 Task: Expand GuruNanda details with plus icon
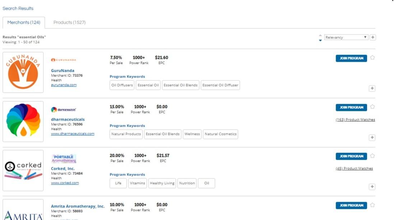tap(372, 88)
